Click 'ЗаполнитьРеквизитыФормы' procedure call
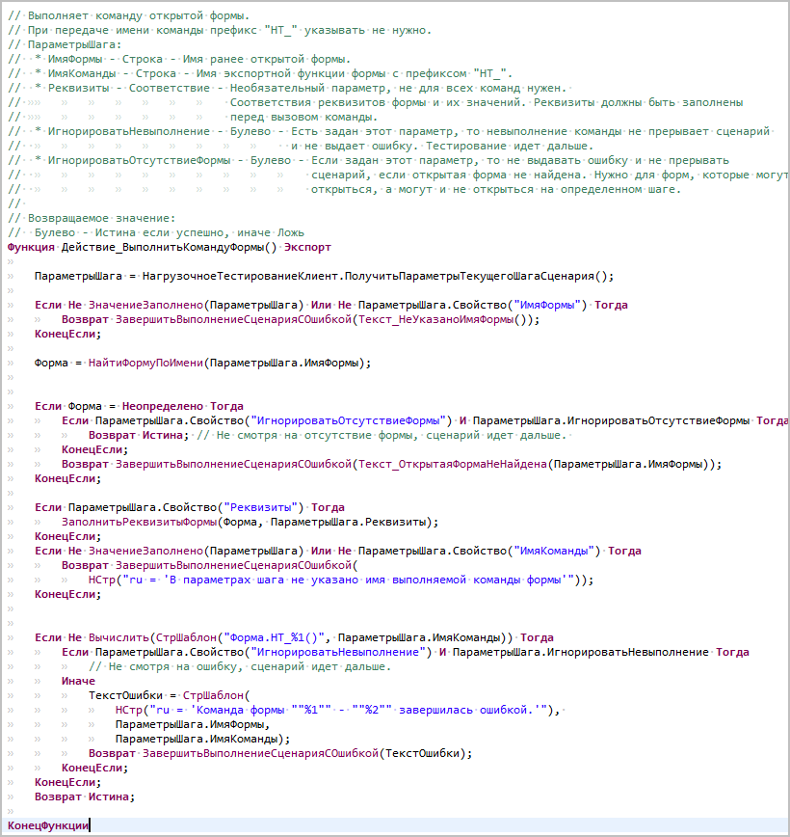This screenshot has width=790, height=837. [139, 522]
